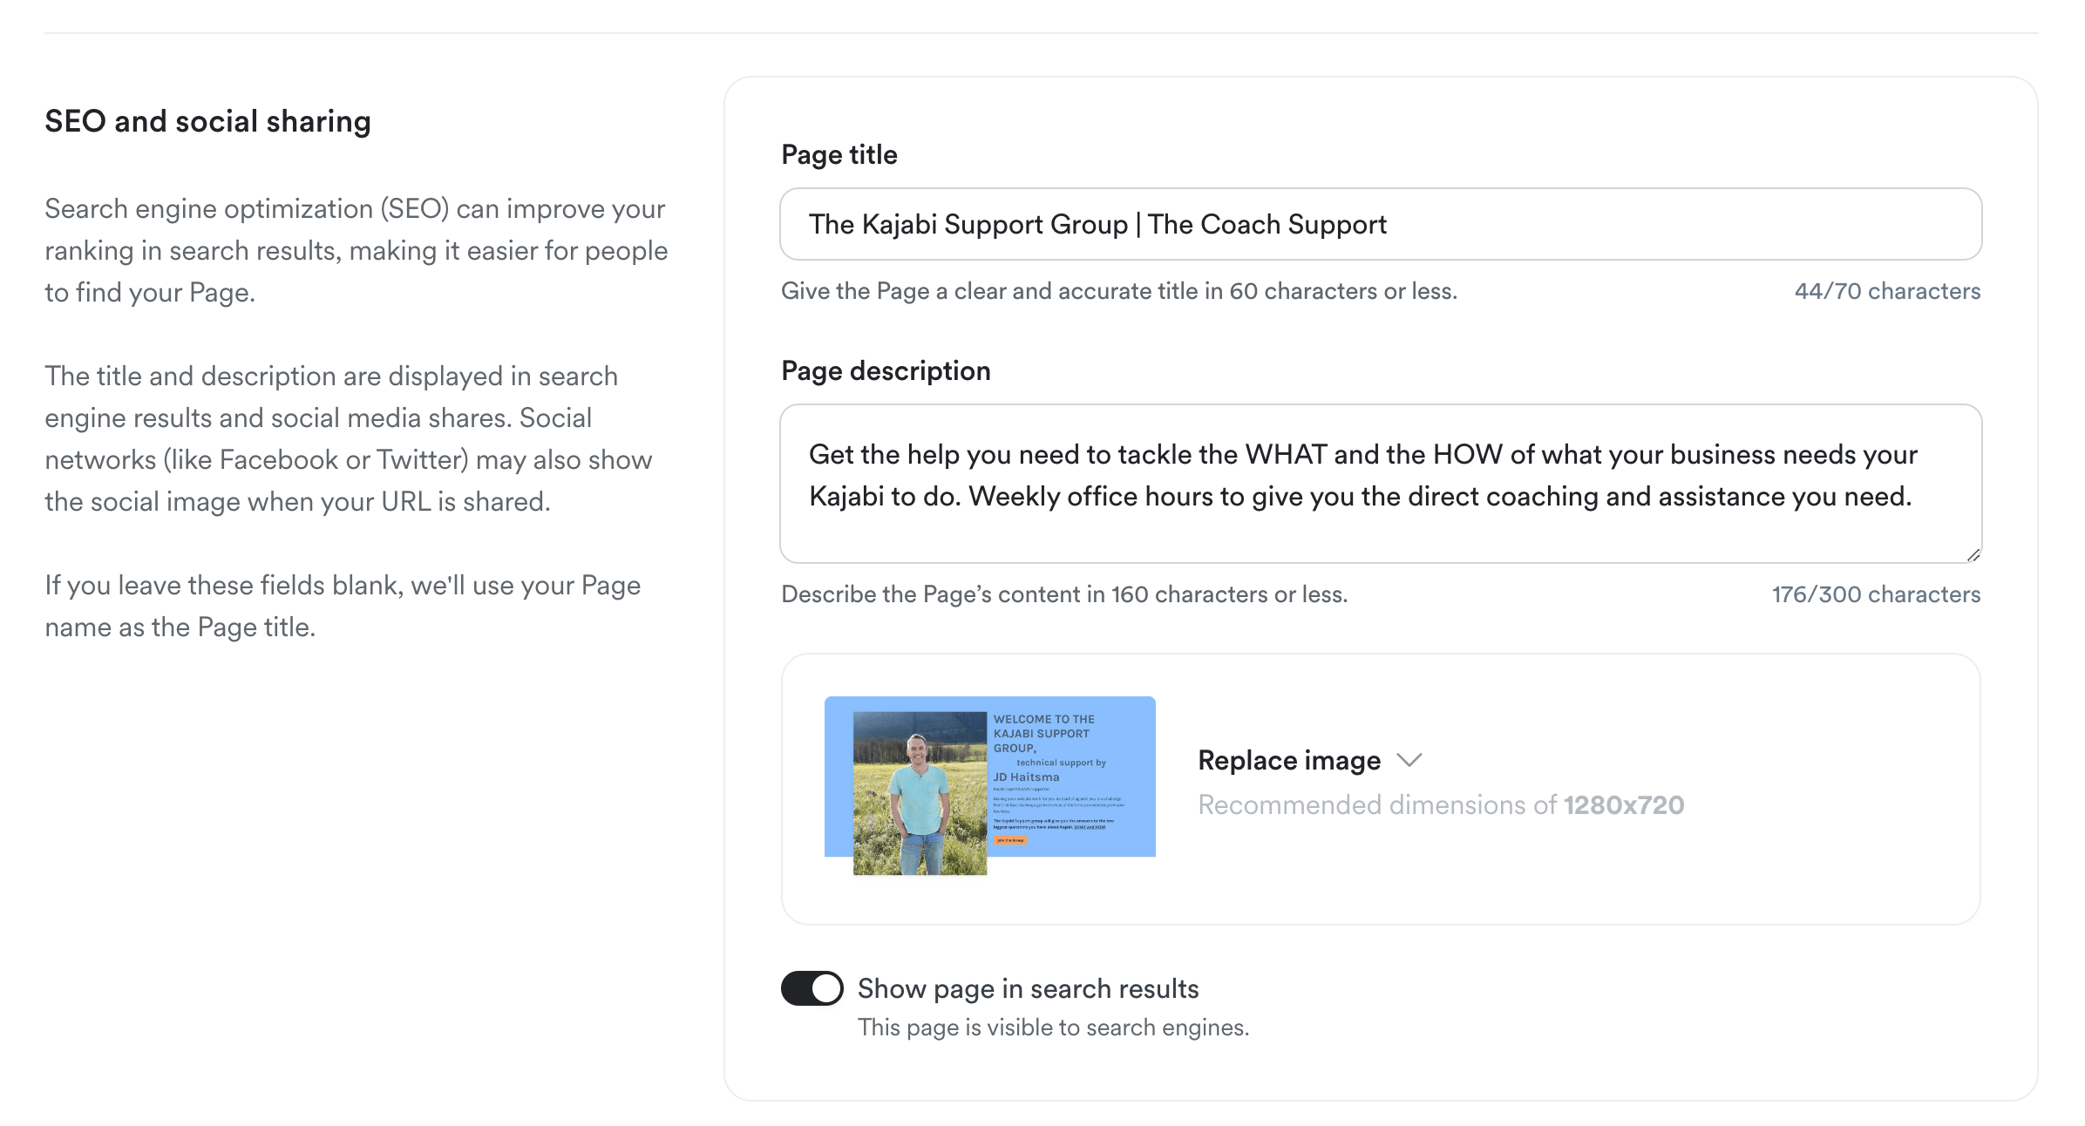Toggle Show page in search results switch

click(x=812, y=988)
